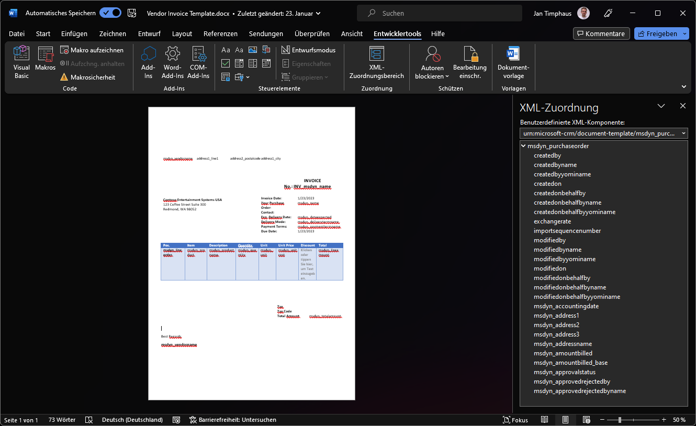Insert combo box content control
This screenshot has height=426, width=696.
pyautogui.click(x=239, y=63)
